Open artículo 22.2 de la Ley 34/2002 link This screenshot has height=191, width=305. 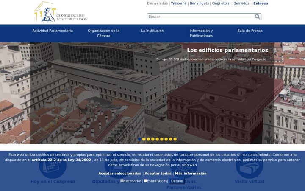pyautogui.click(x=61, y=160)
